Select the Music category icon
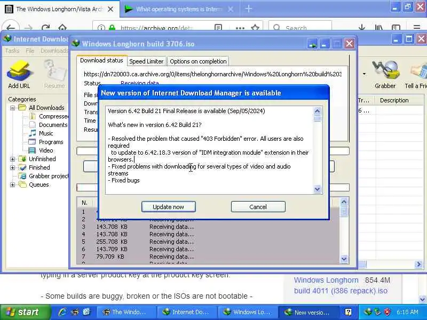427x320 pixels. (33, 133)
